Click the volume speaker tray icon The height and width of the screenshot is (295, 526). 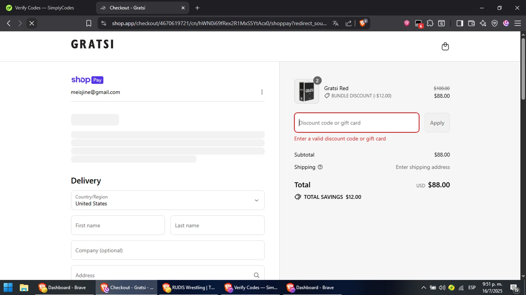[442, 288]
